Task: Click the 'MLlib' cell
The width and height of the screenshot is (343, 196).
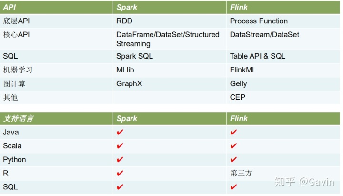Action: click(x=125, y=70)
